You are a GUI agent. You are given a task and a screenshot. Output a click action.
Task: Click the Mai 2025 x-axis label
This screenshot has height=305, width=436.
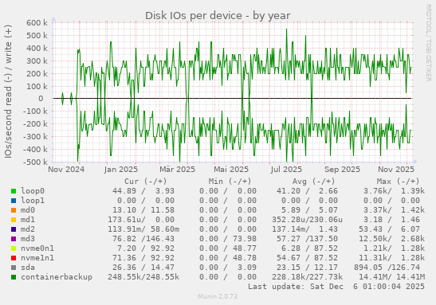coord(231,170)
